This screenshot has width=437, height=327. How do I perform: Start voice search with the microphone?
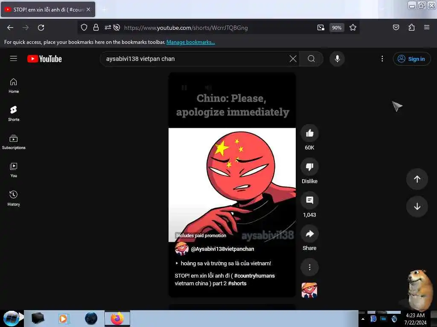(337, 59)
